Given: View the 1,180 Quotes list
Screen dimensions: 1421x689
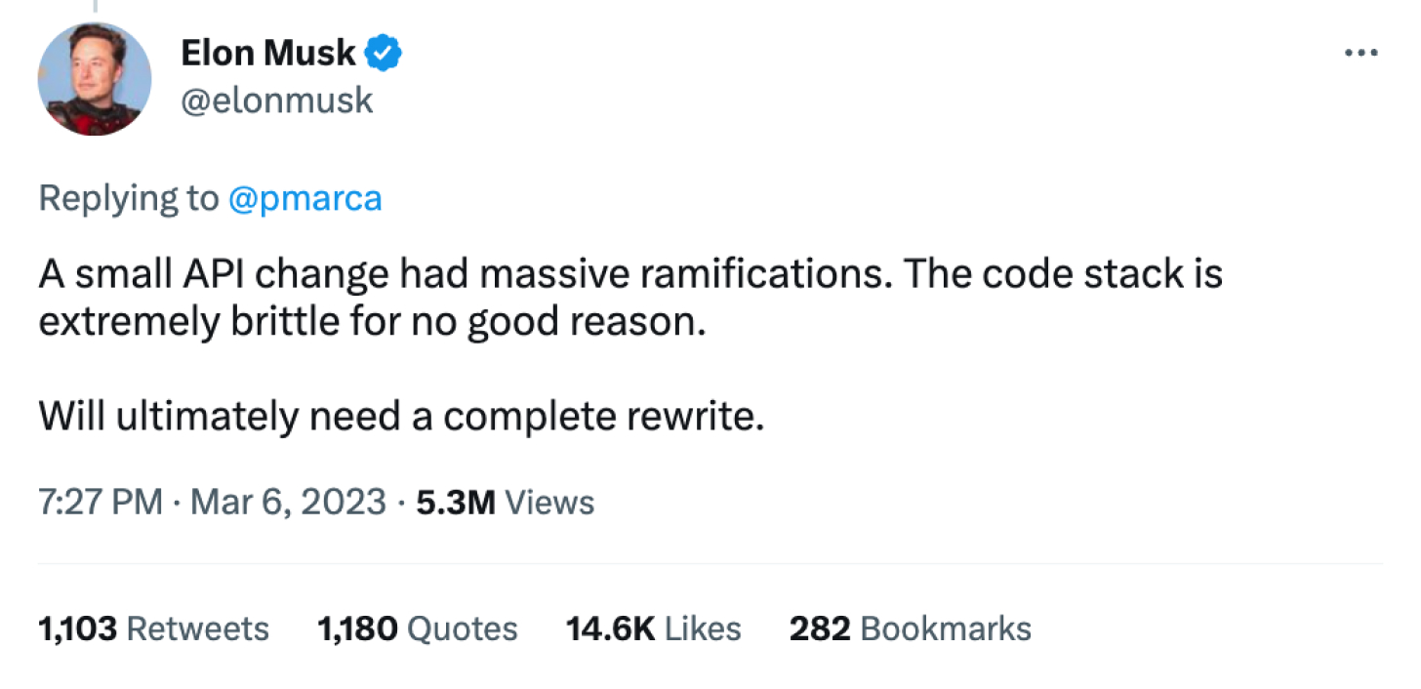Looking at the screenshot, I should 357,628.
